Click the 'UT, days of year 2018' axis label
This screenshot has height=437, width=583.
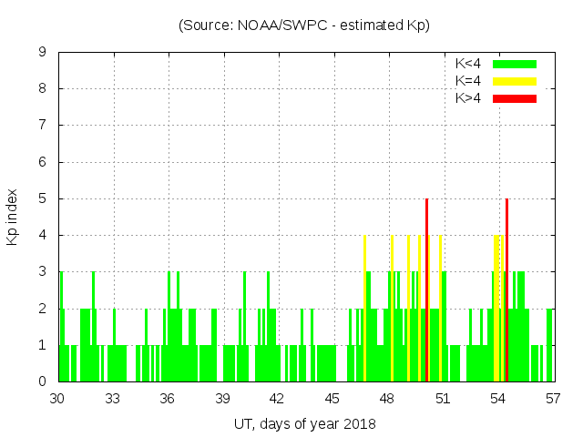click(x=304, y=423)
